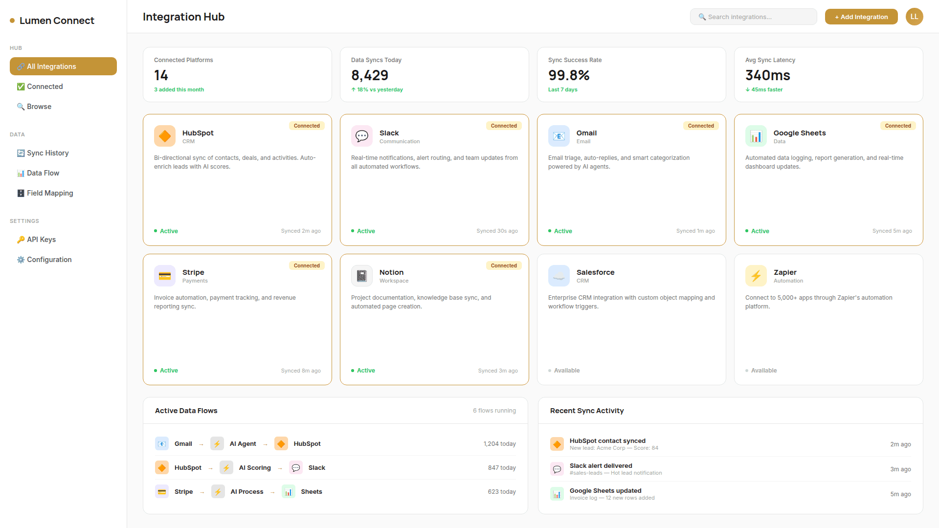Click the Slack speech bubble icon

(361, 136)
